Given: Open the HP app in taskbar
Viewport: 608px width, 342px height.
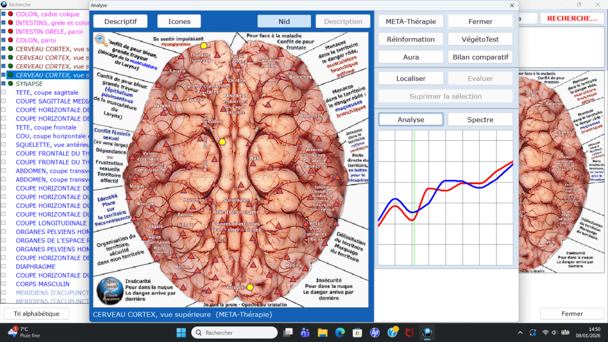Looking at the screenshot, I should coord(375,332).
